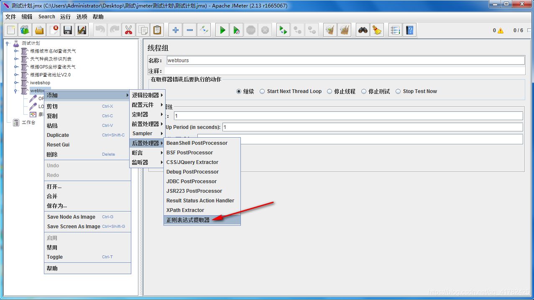Screen dimensions: 534x300
Task: Click Reset Gui in context menu
Action: [x=87, y=145]
